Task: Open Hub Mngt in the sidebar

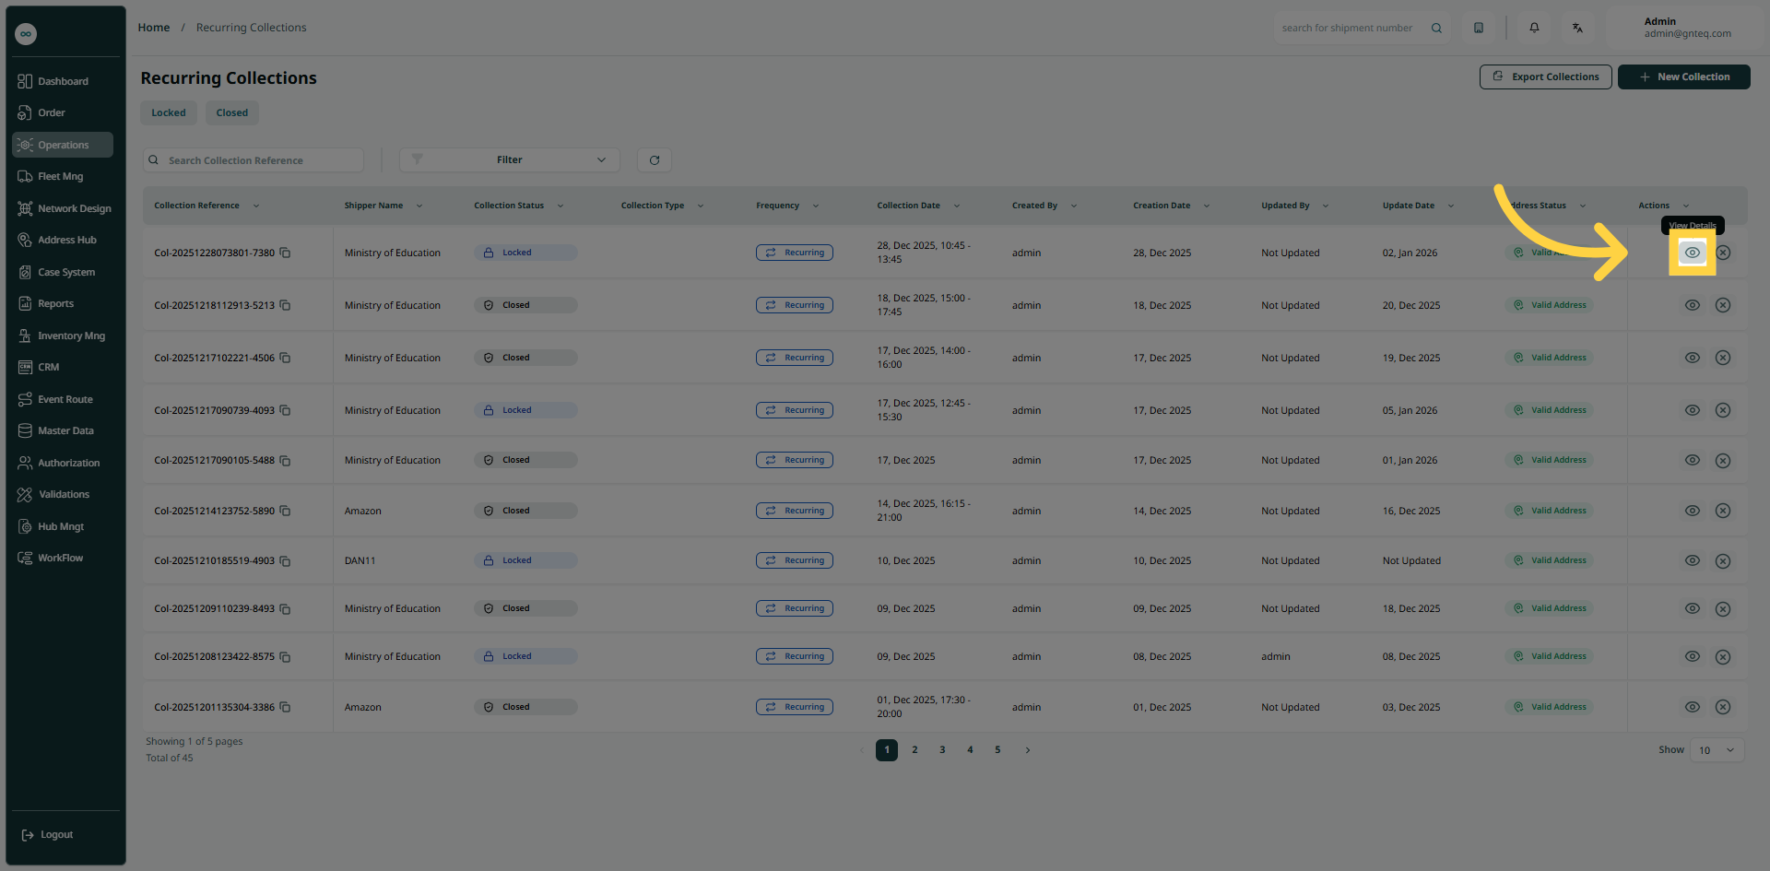Action: tap(63, 526)
